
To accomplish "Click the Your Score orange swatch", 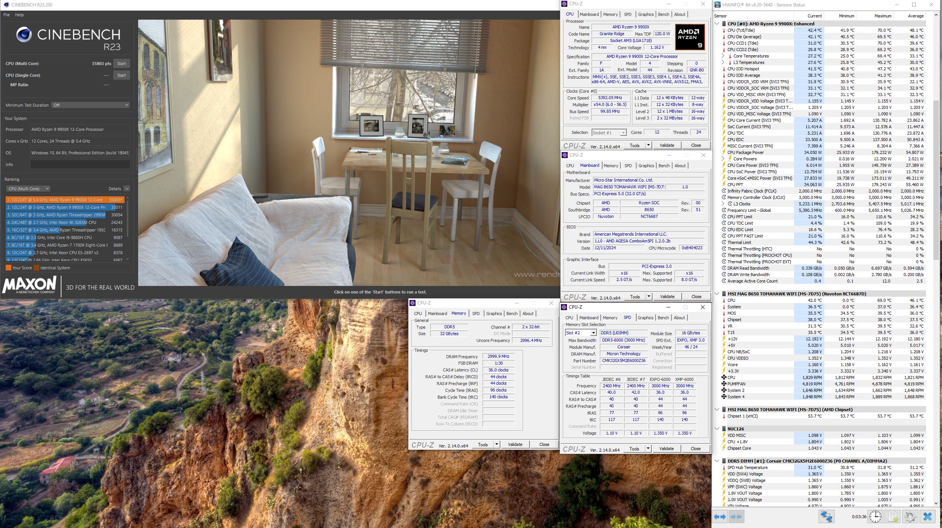I will pos(8,268).
